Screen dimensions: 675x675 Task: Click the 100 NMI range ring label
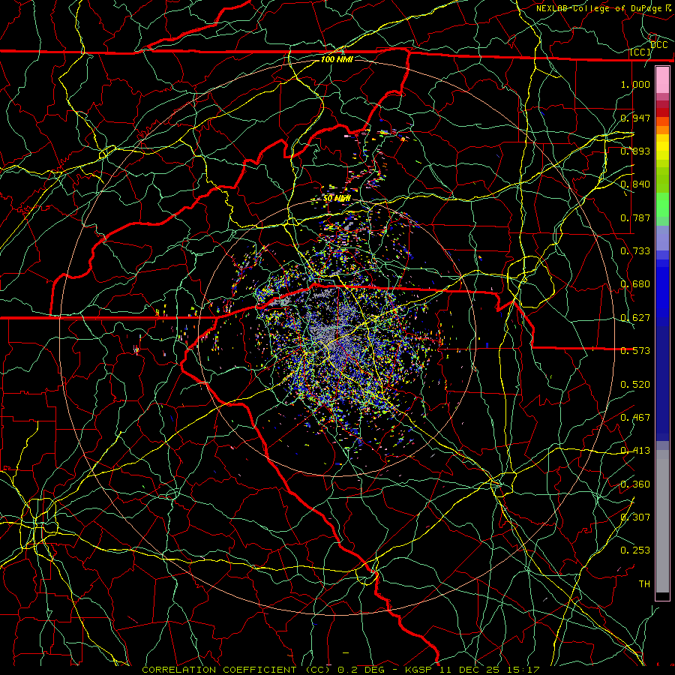pyautogui.click(x=337, y=59)
